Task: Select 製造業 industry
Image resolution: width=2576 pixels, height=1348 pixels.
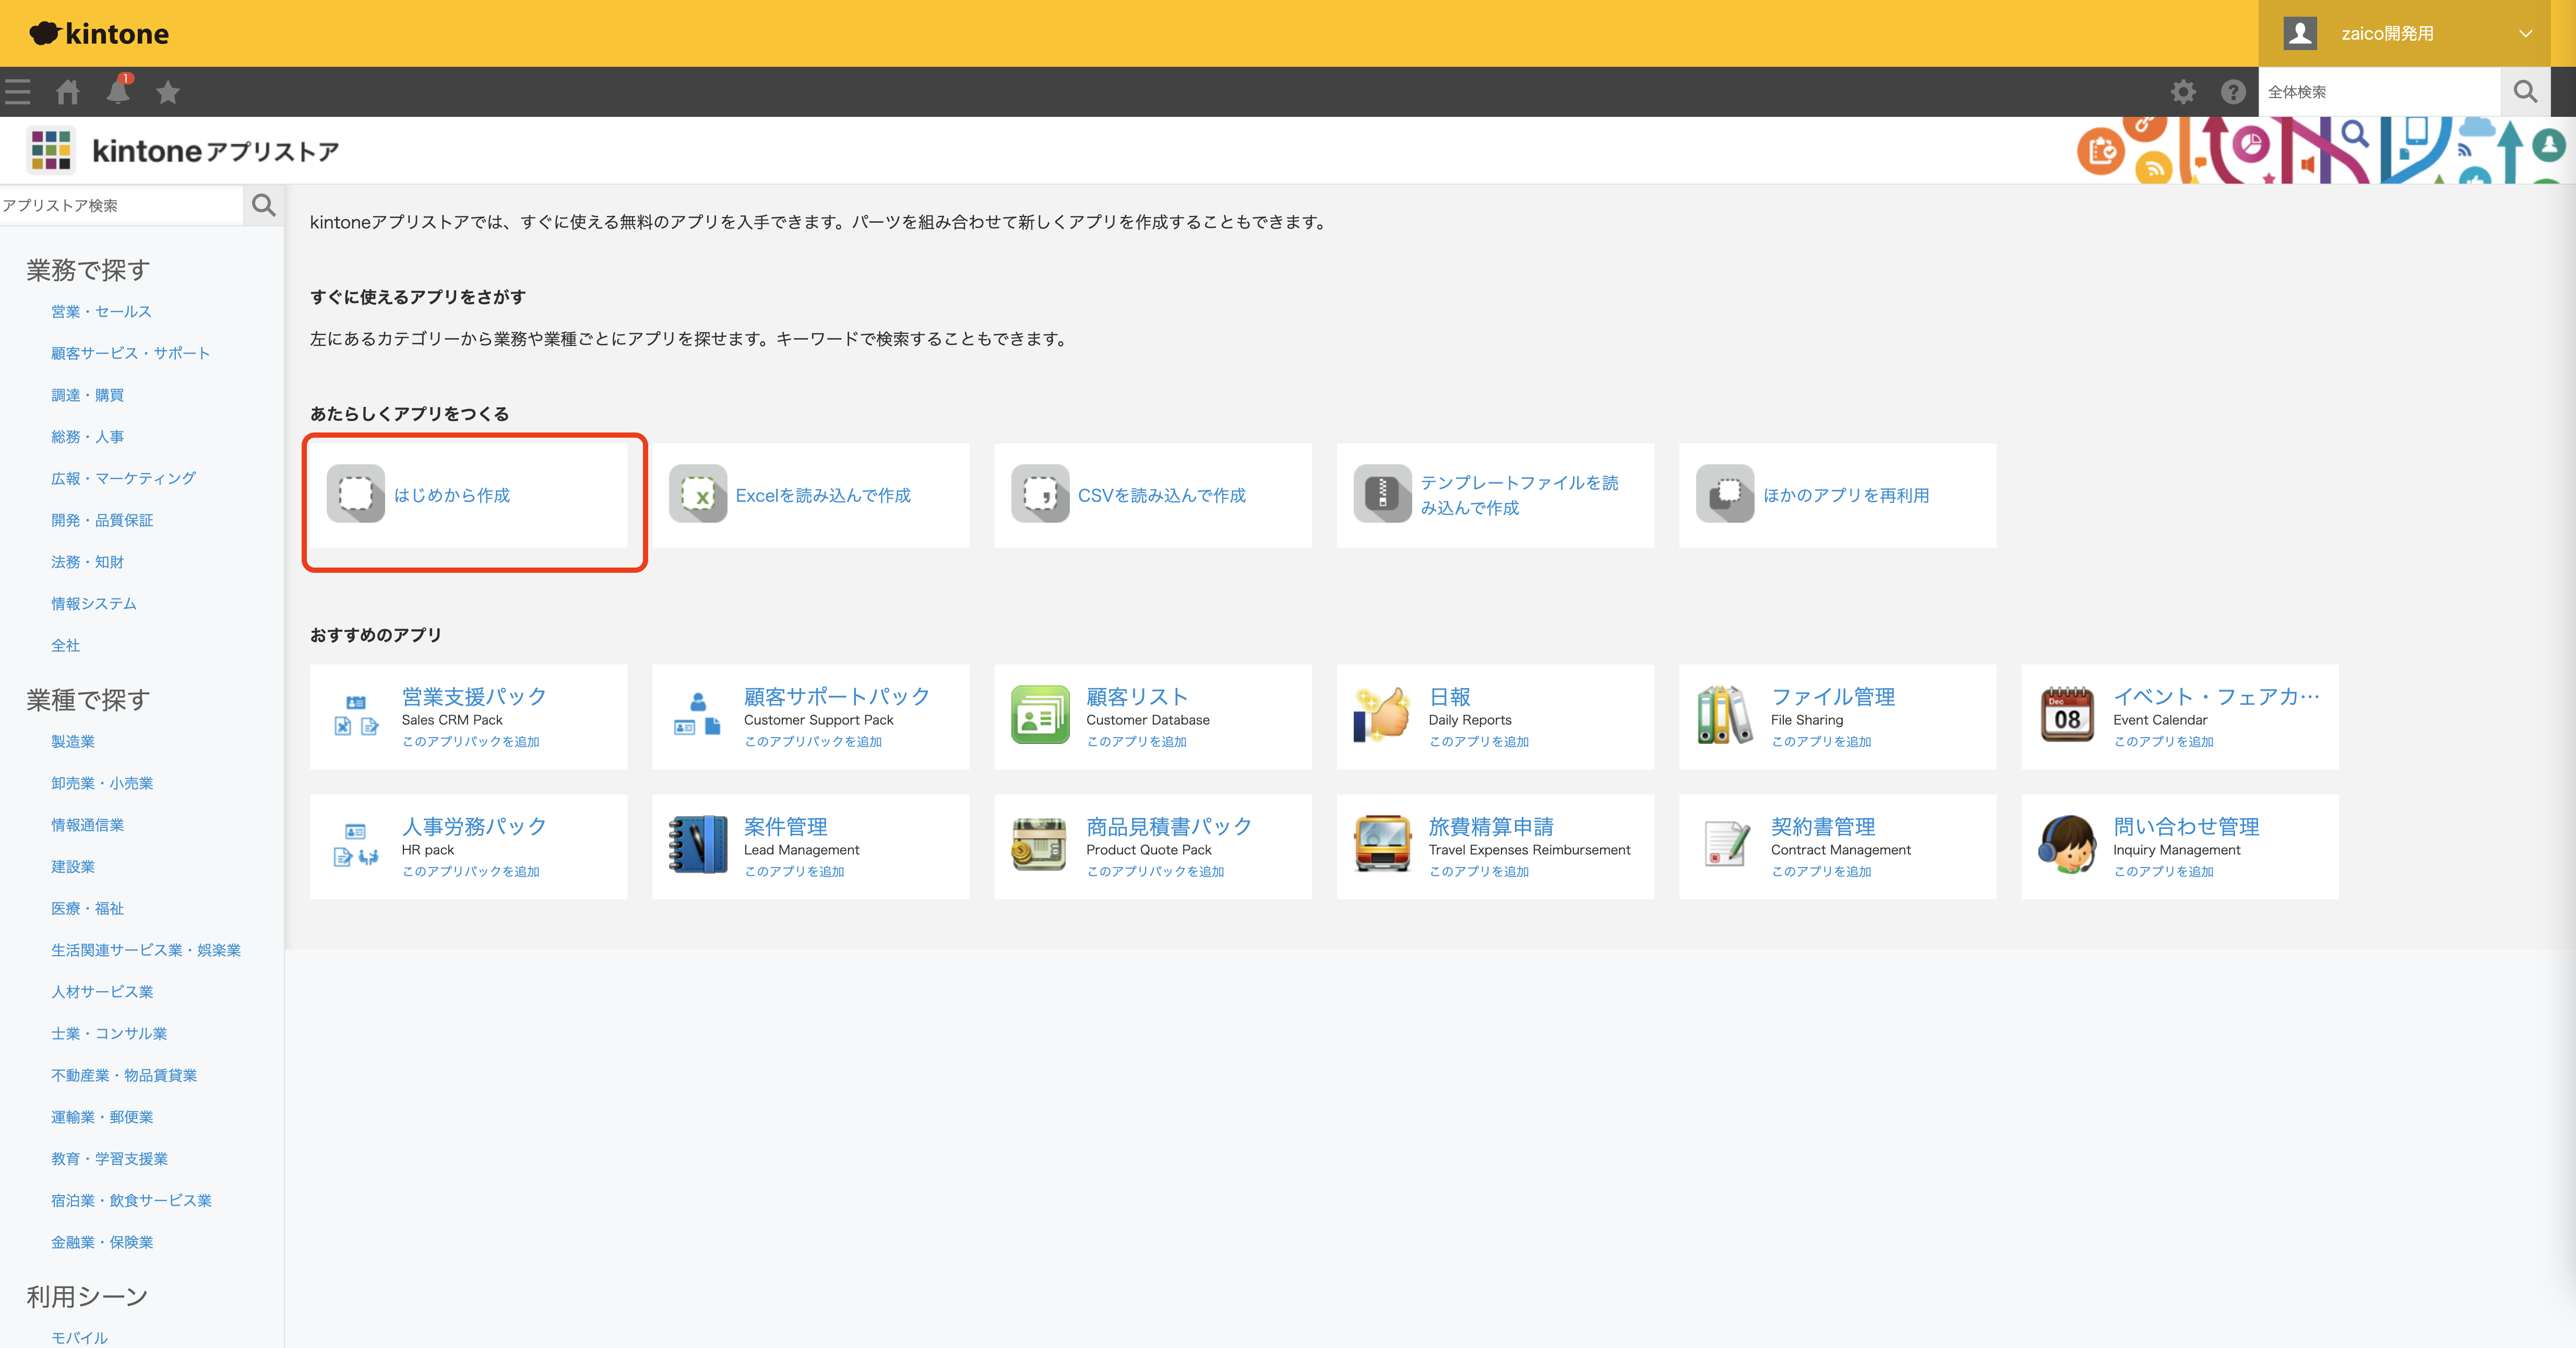Action: (x=73, y=741)
